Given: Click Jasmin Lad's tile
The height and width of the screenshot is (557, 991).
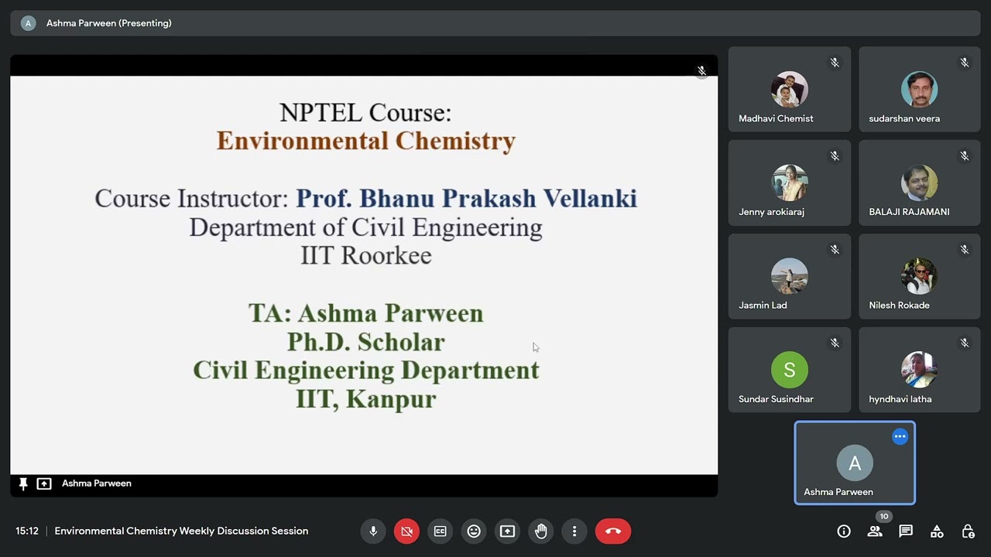Looking at the screenshot, I should click(789, 276).
